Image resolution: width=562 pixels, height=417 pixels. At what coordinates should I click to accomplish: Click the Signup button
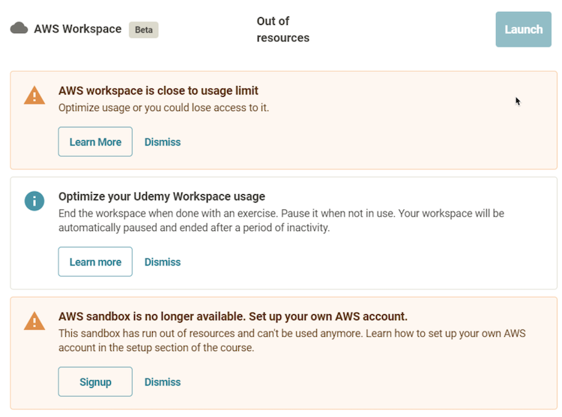coord(95,382)
